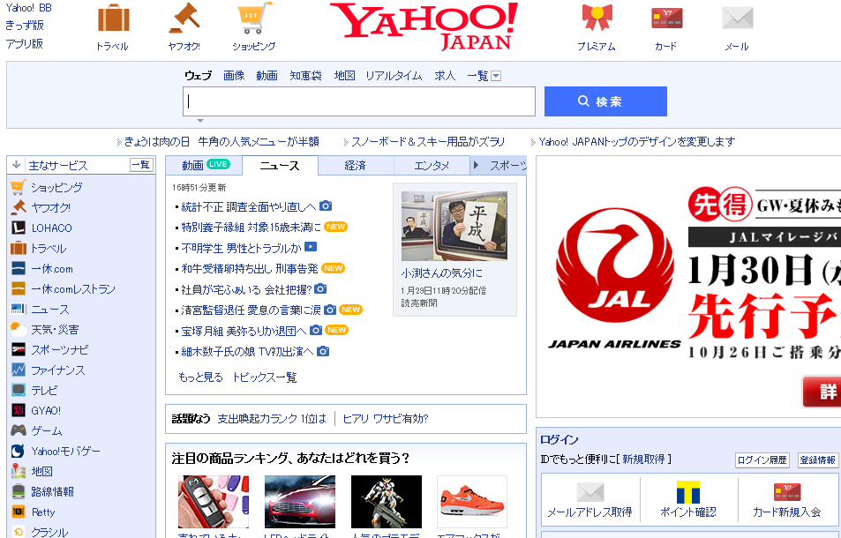This screenshot has height=538, width=841.
Task: Open trending link 支出喚起力ランク 1位は
Action: click(x=272, y=419)
